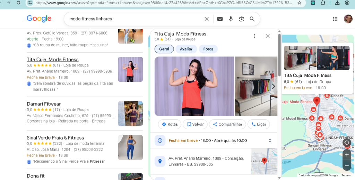Select the Dona fit map marker

click(327, 96)
